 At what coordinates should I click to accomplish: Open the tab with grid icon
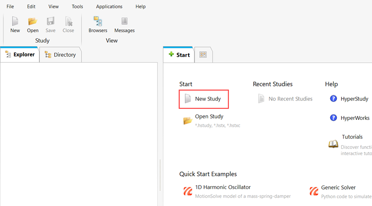pos(203,55)
